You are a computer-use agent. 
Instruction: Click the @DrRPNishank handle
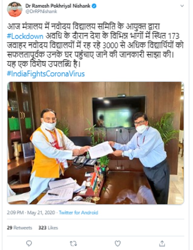tap(41, 12)
